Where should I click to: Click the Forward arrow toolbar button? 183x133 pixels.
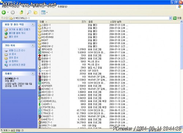point(12,12)
